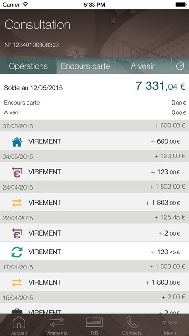Image resolution: width=189 pixels, height=336 pixels.
Task: Select the + 123,45 € virement row
Action: (94, 252)
